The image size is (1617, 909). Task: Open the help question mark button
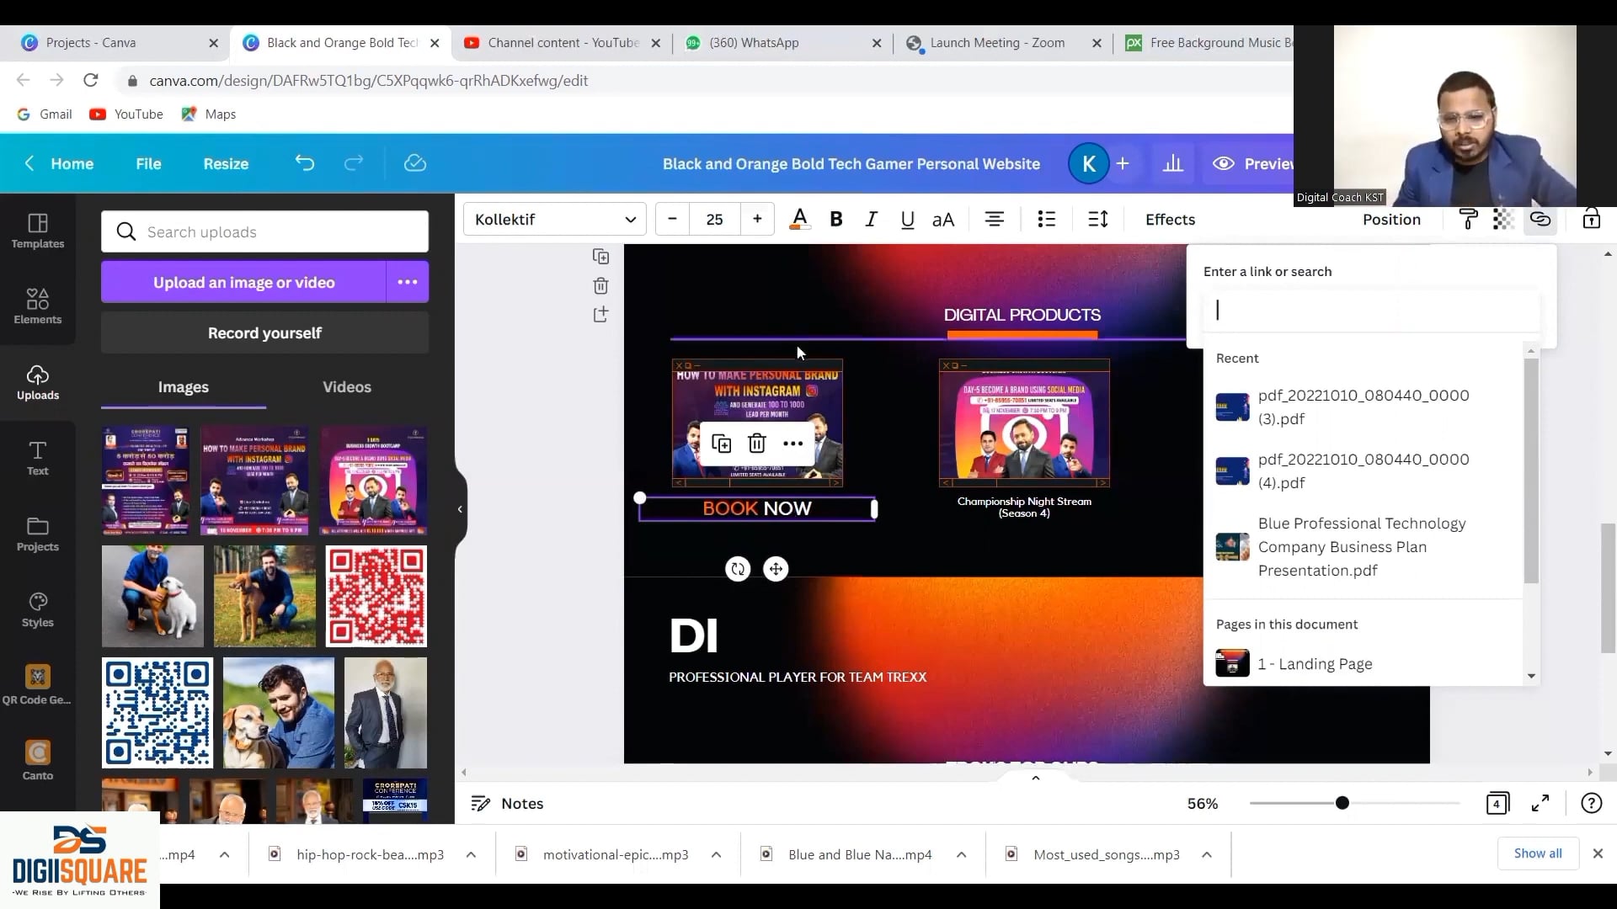click(1591, 804)
